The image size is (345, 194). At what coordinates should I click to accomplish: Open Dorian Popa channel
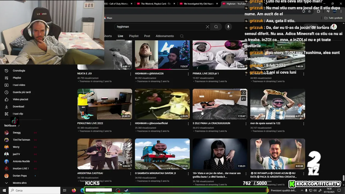(x=20, y=176)
